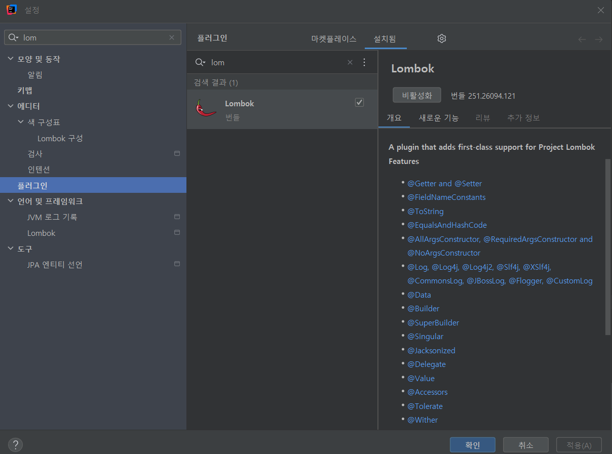Open the @FieldNameConstants link

(x=446, y=197)
